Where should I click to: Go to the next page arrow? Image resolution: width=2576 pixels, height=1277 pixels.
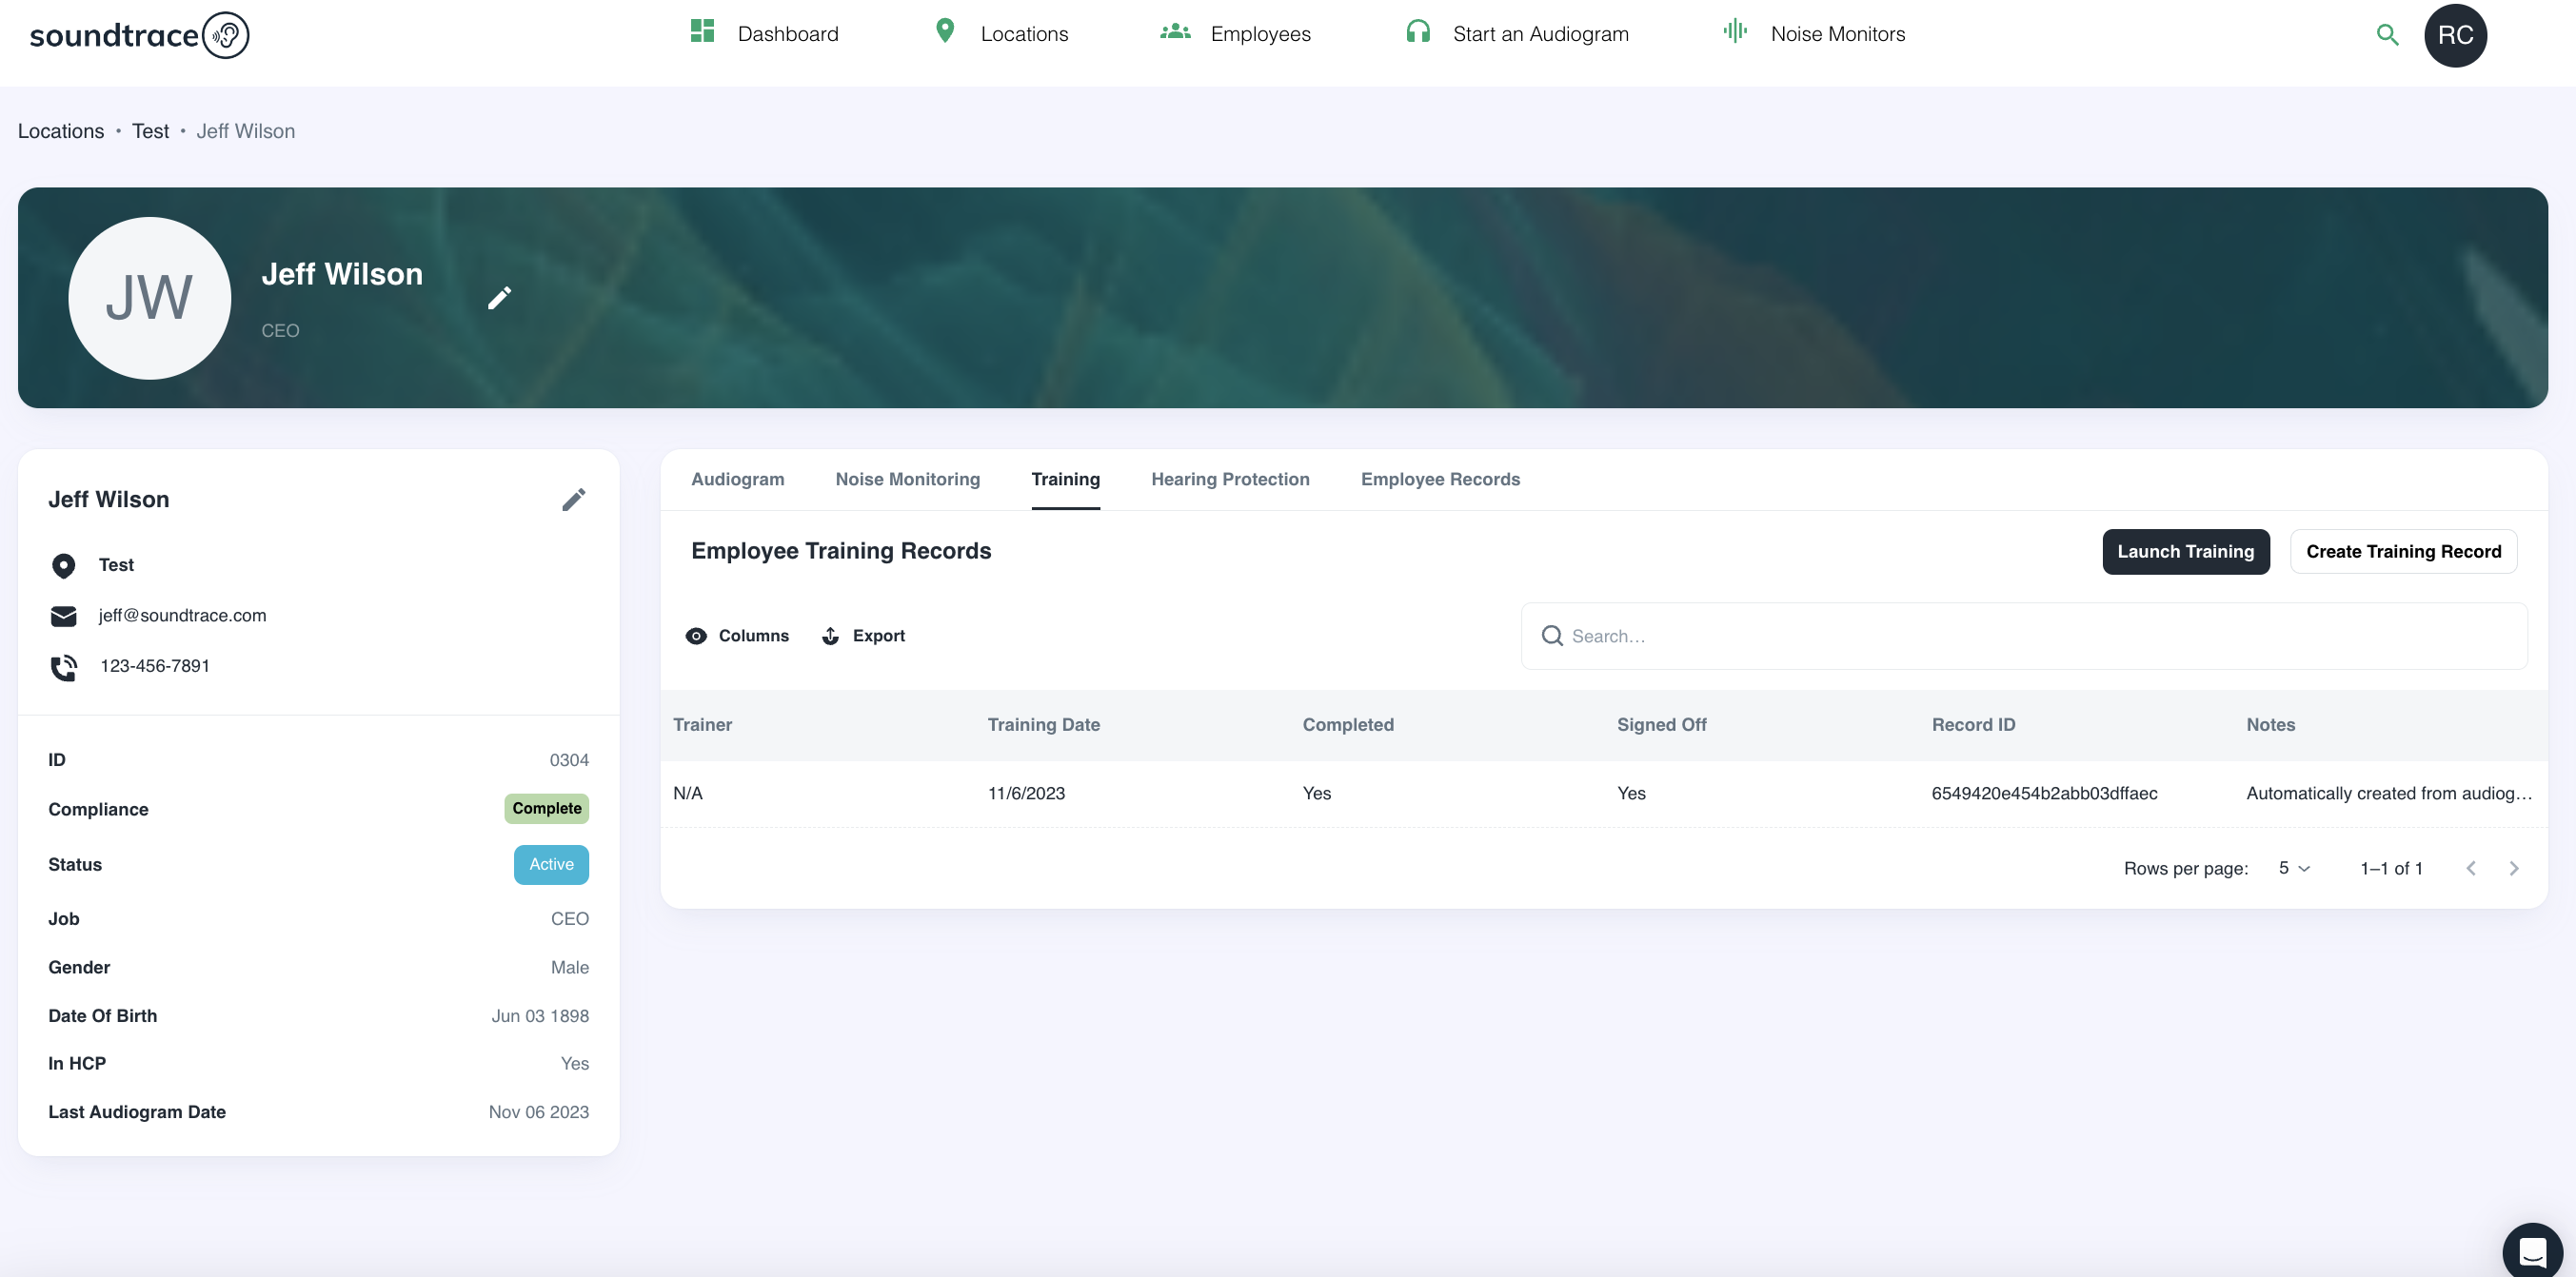pos(2513,867)
